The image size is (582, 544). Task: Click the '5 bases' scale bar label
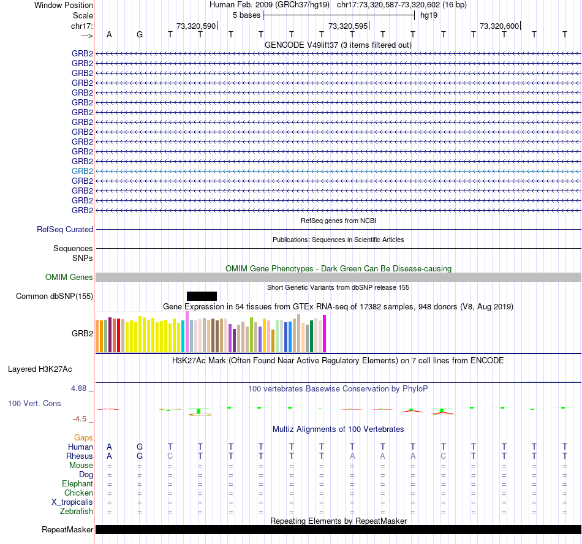[246, 15]
